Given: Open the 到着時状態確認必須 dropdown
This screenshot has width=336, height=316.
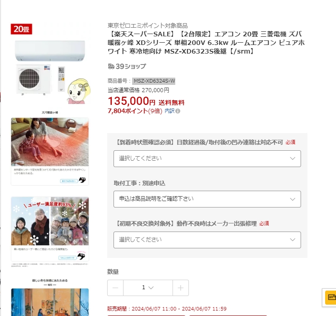Looking at the screenshot, I should [x=207, y=158].
